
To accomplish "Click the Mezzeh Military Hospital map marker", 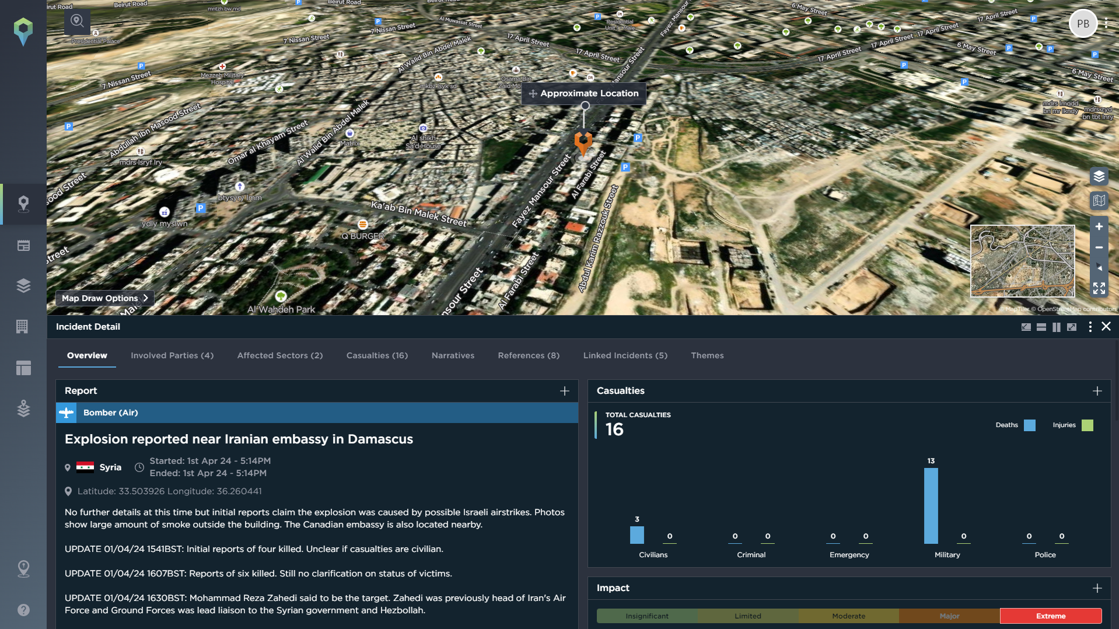I will tap(222, 67).
